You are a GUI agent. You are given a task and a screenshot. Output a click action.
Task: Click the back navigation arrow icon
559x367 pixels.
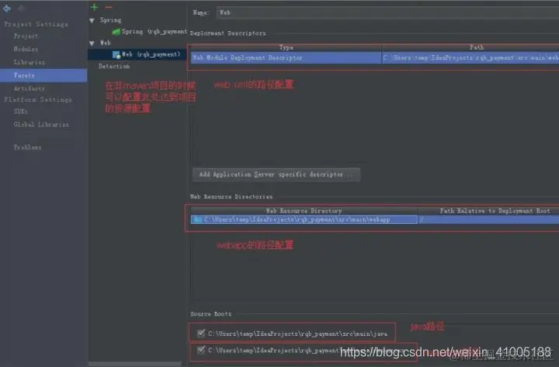[6, 9]
